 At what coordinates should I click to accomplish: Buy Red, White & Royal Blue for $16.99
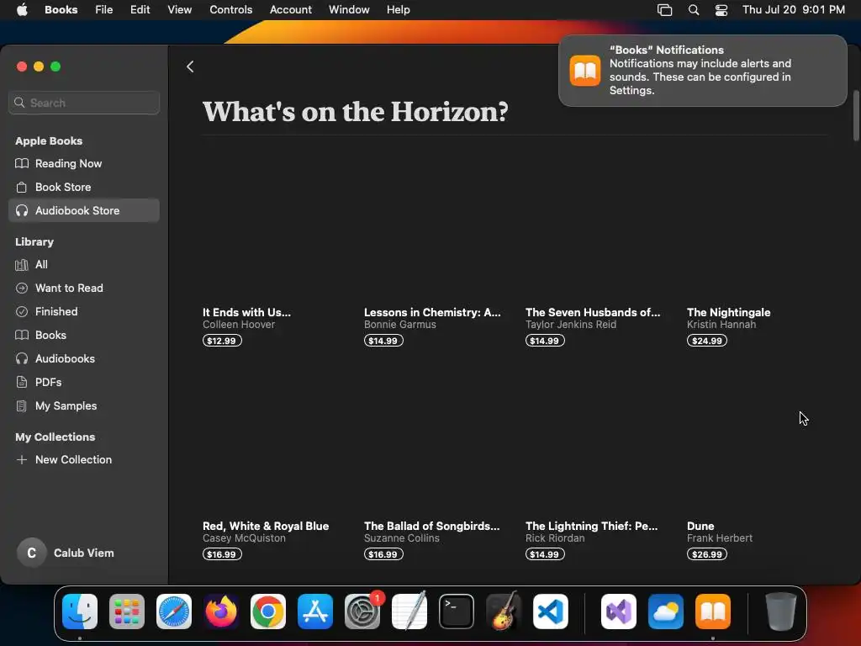pyautogui.click(x=222, y=554)
